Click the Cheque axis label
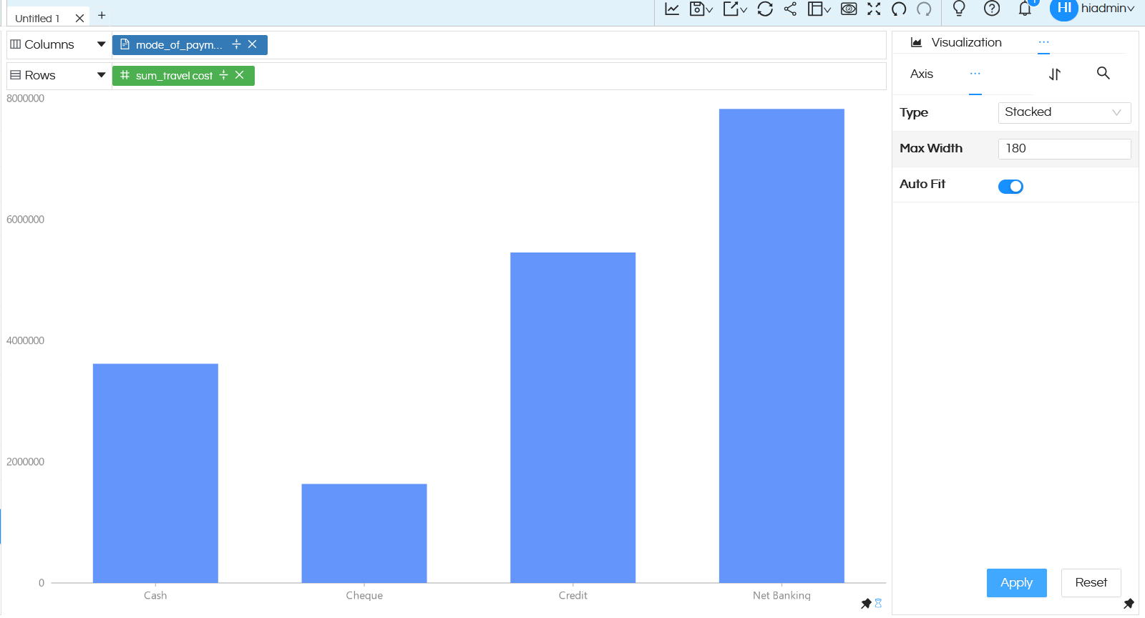1145x618 pixels. tap(364, 595)
